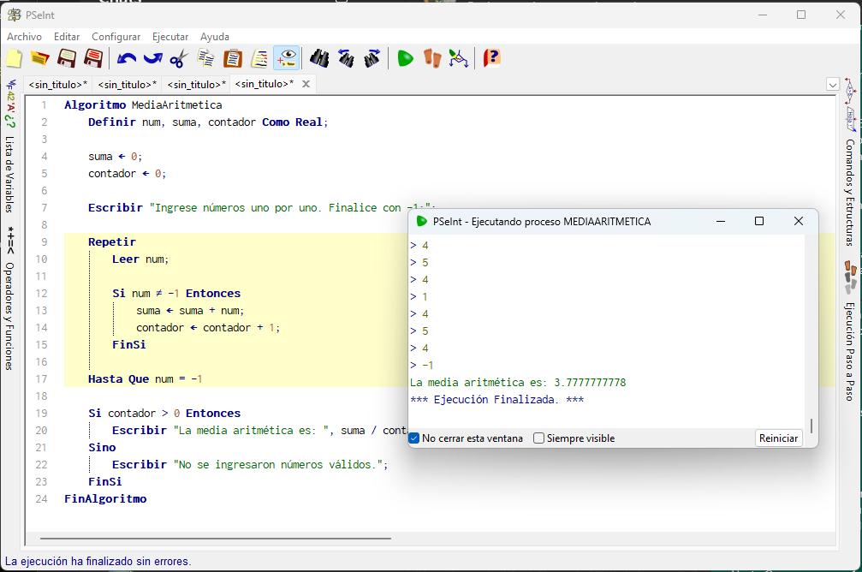Expand the 'Comandos y Estructuras' side panel

click(x=849, y=192)
